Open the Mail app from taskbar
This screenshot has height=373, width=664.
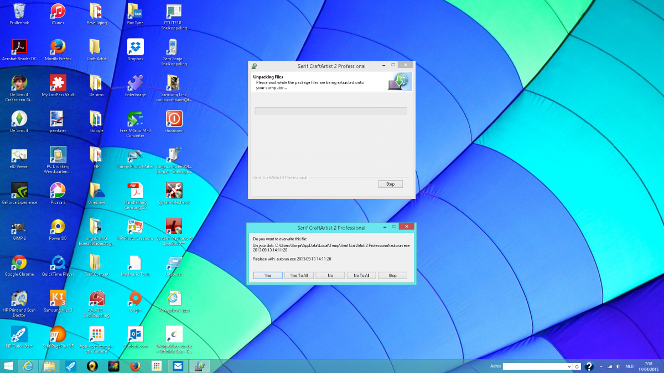(x=178, y=366)
